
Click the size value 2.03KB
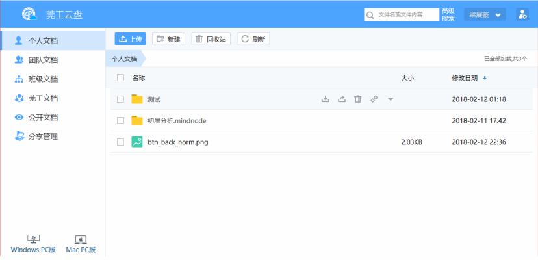411,142
